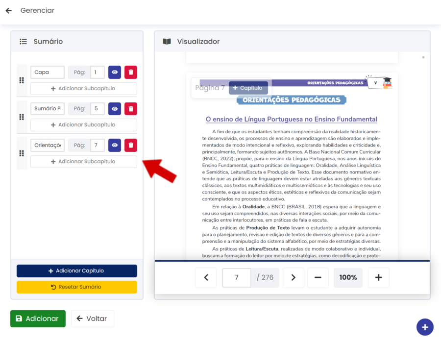Reset the summary with Resetar Sumário

click(x=77, y=287)
